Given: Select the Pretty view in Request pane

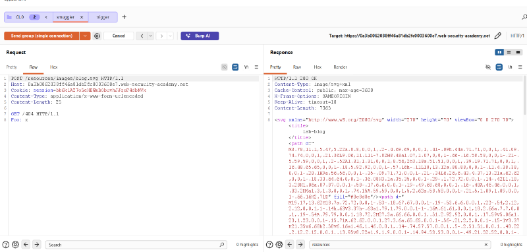Looking at the screenshot, I should click(11, 67).
